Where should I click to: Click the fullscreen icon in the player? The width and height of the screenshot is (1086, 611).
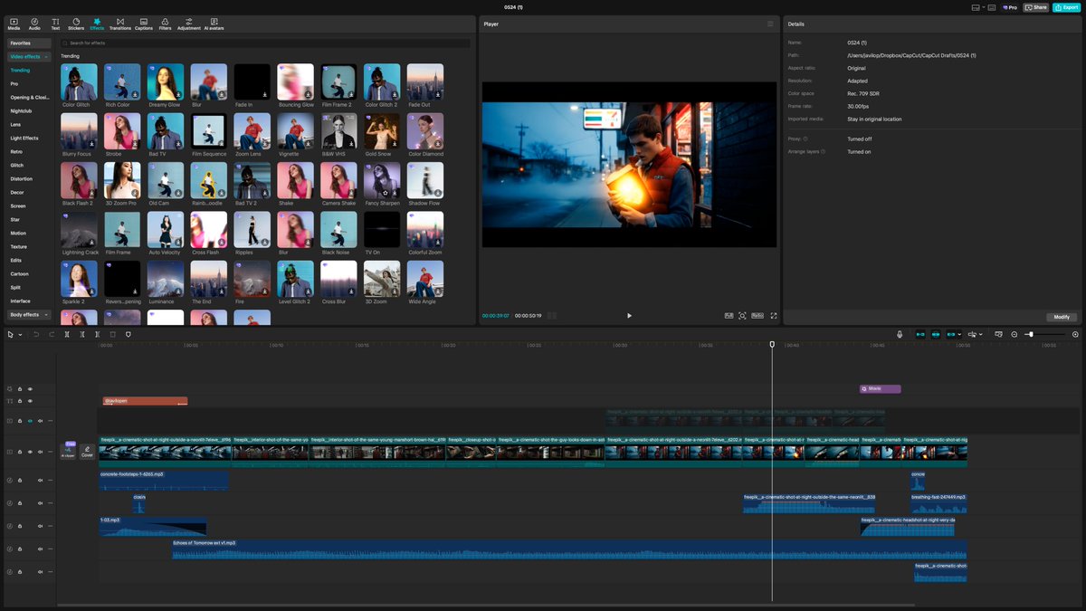774,315
